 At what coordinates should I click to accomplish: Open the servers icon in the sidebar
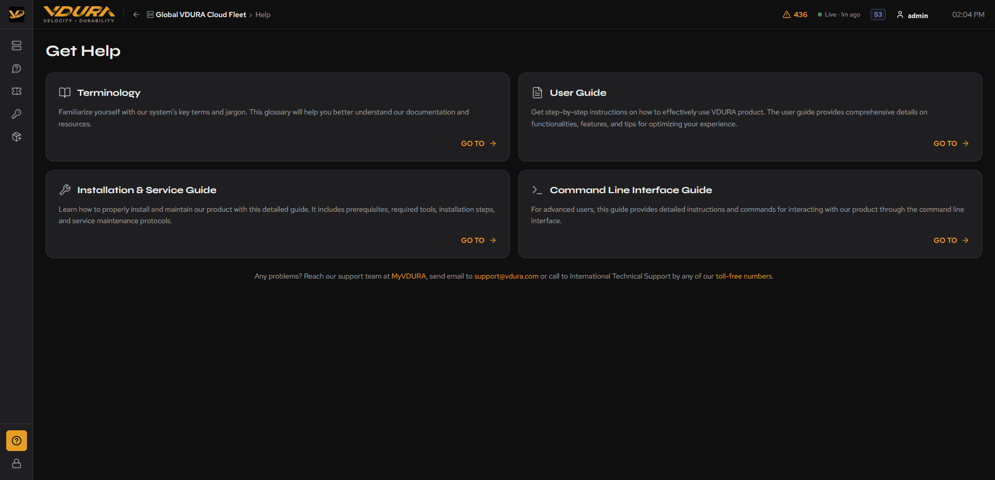(x=17, y=46)
